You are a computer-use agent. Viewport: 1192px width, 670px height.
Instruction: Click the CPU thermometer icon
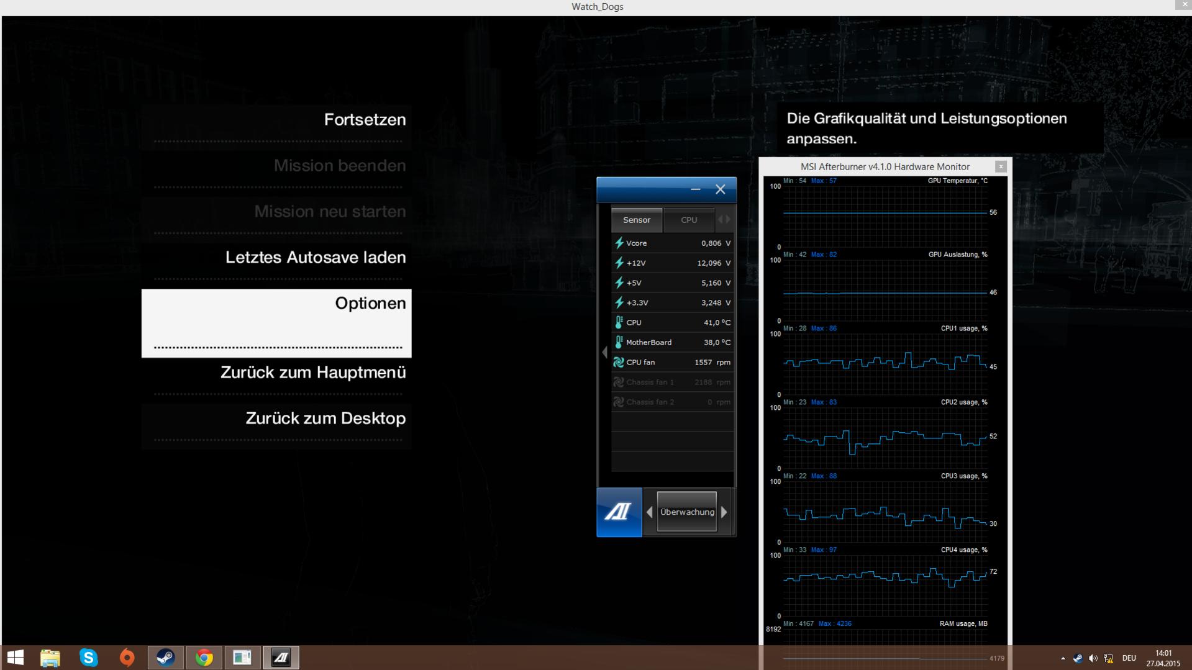(619, 323)
